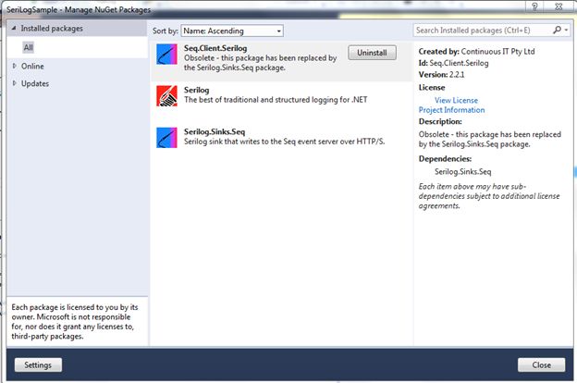Click 'Serilog sink that writes to Seq' description
Viewport: 577px width, 383px height.
coord(285,142)
